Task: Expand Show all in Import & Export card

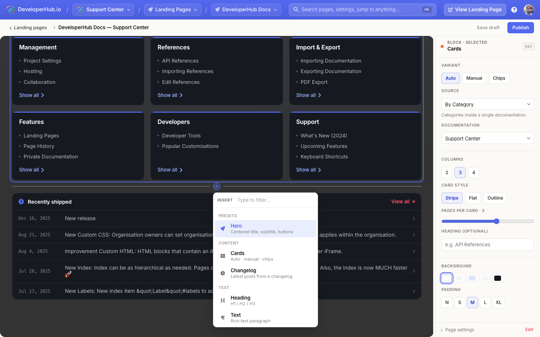Action: pyautogui.click(x=309, y=95)
